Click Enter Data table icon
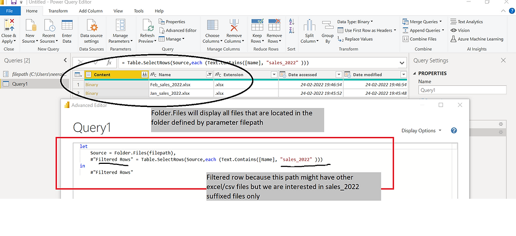This screenshot has height=236, width=516. [67, 25]
